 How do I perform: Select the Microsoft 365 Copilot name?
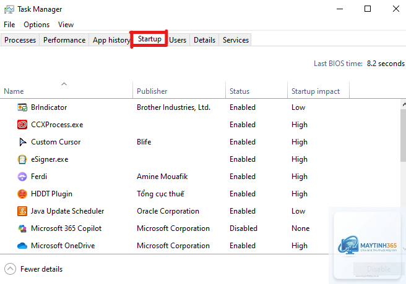pyautogui.click(x=66, y=228)
